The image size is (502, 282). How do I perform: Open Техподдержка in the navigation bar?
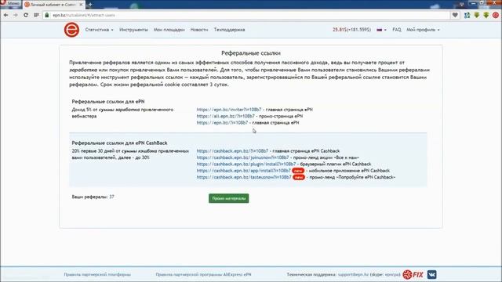[229, 30]
